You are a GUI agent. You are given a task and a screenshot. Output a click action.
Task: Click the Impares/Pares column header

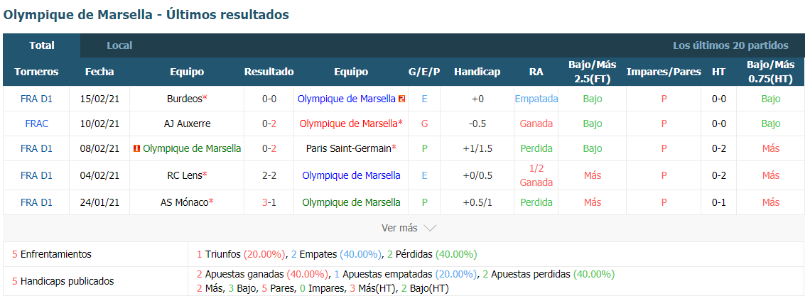click(664, 72)
